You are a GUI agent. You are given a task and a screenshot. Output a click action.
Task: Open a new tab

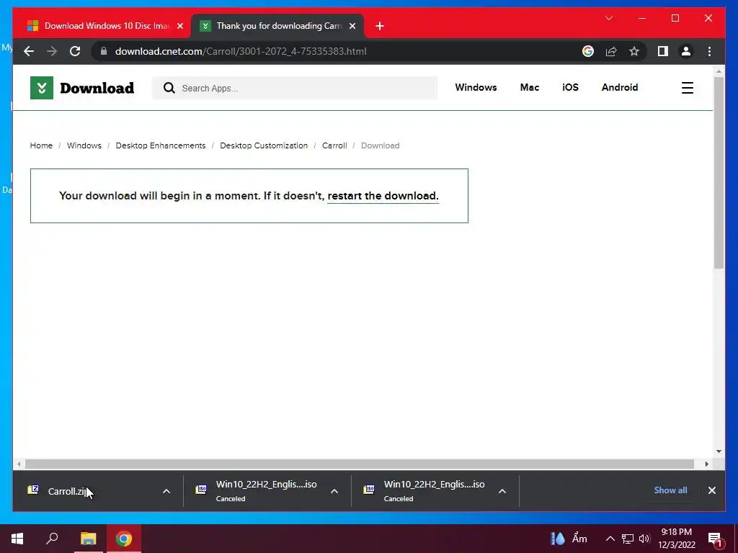coord(380,26)
